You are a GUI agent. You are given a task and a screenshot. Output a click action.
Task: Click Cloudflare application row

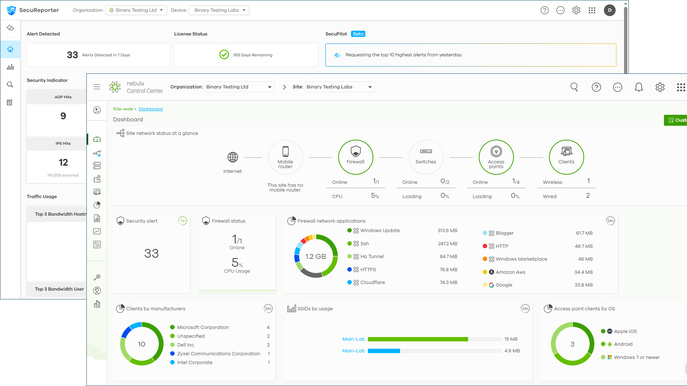pos(402,283)
